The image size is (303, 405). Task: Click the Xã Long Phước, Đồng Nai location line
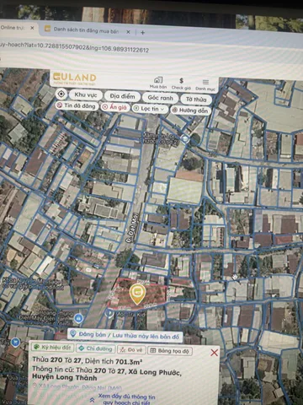[77, 387]
